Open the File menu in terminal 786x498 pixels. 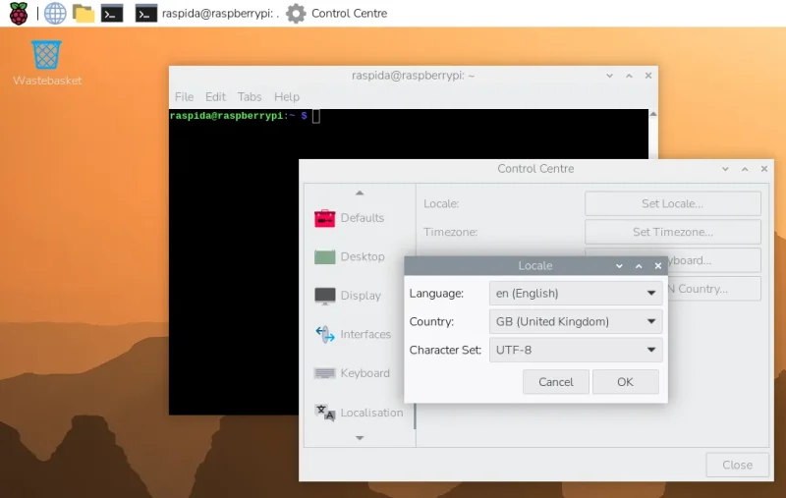[x=184, y=96]
